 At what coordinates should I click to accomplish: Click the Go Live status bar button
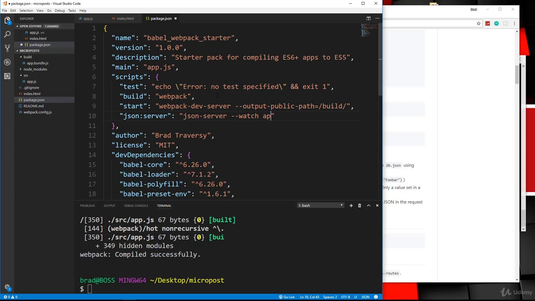tap(287, 297)
